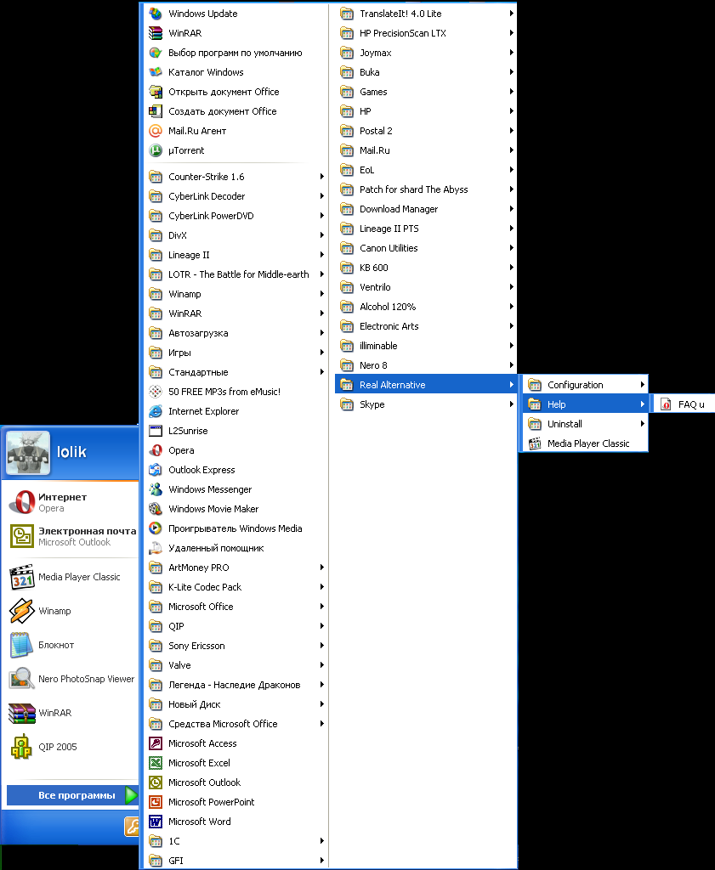Click the Microsoft Outlook icon in programs list
This screenshot has width=715, height=870.
[156, 782]
